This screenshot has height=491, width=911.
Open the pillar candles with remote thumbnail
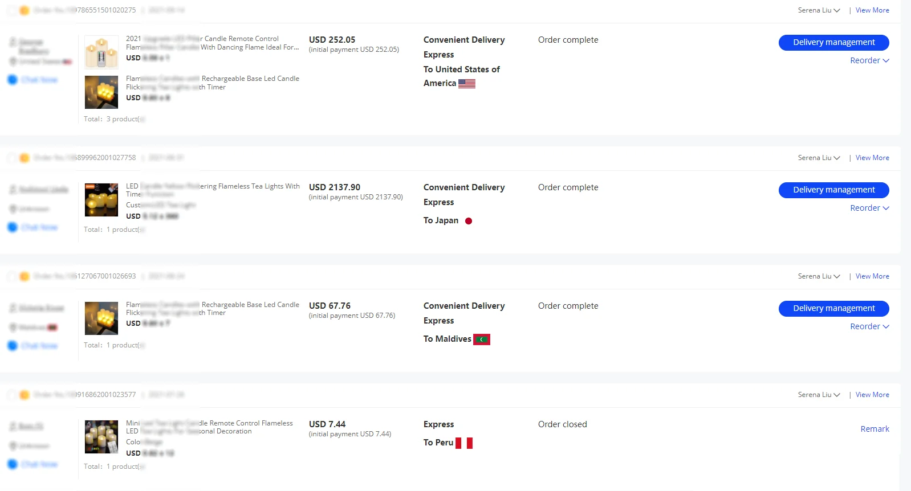click(x=101, y=52)
